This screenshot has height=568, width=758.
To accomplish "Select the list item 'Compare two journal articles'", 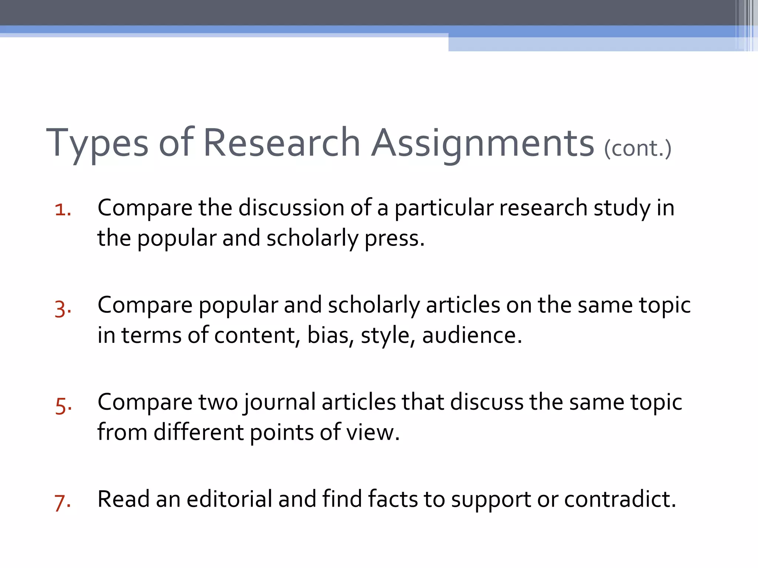I will click(390, 417).
